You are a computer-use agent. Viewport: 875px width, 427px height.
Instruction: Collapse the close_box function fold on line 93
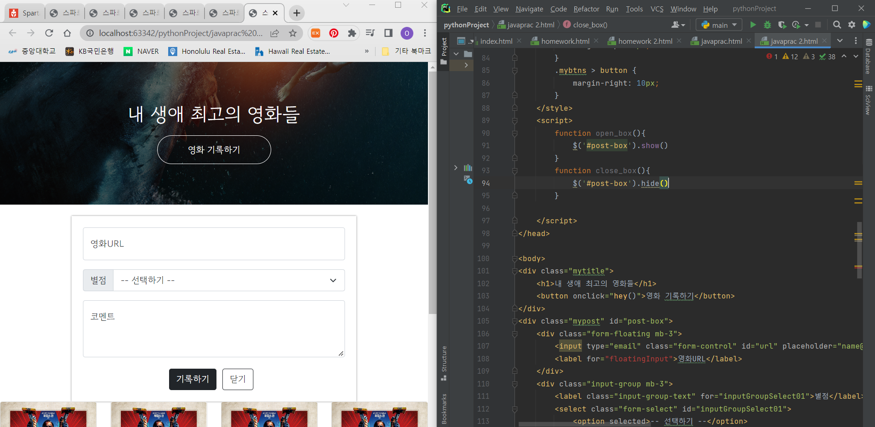click(x=515, y=171)
